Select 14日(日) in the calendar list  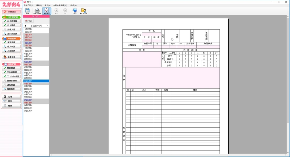(x=36, y=65)
